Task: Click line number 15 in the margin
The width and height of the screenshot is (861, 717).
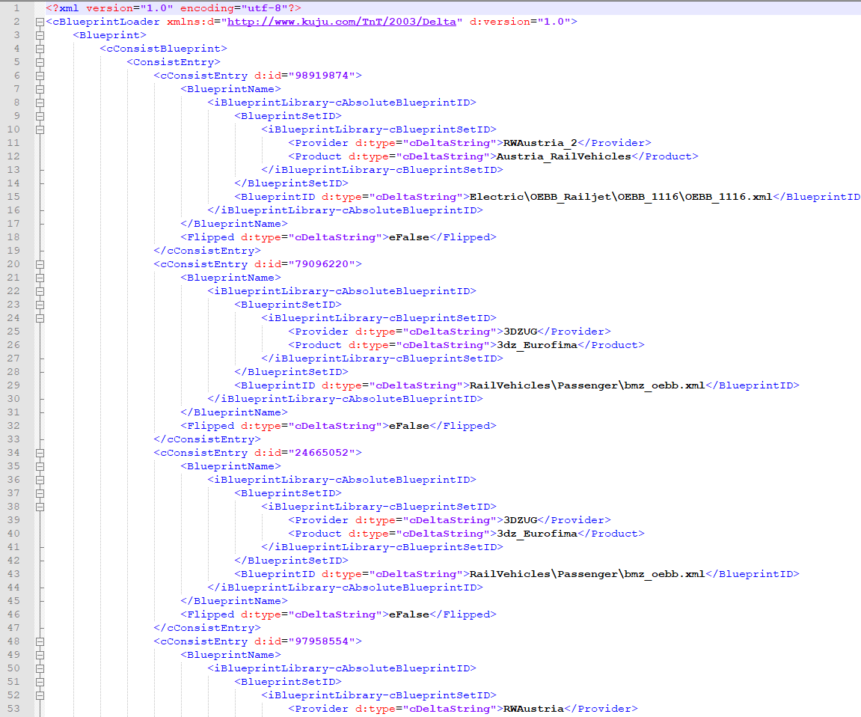Action: [13, 197]
